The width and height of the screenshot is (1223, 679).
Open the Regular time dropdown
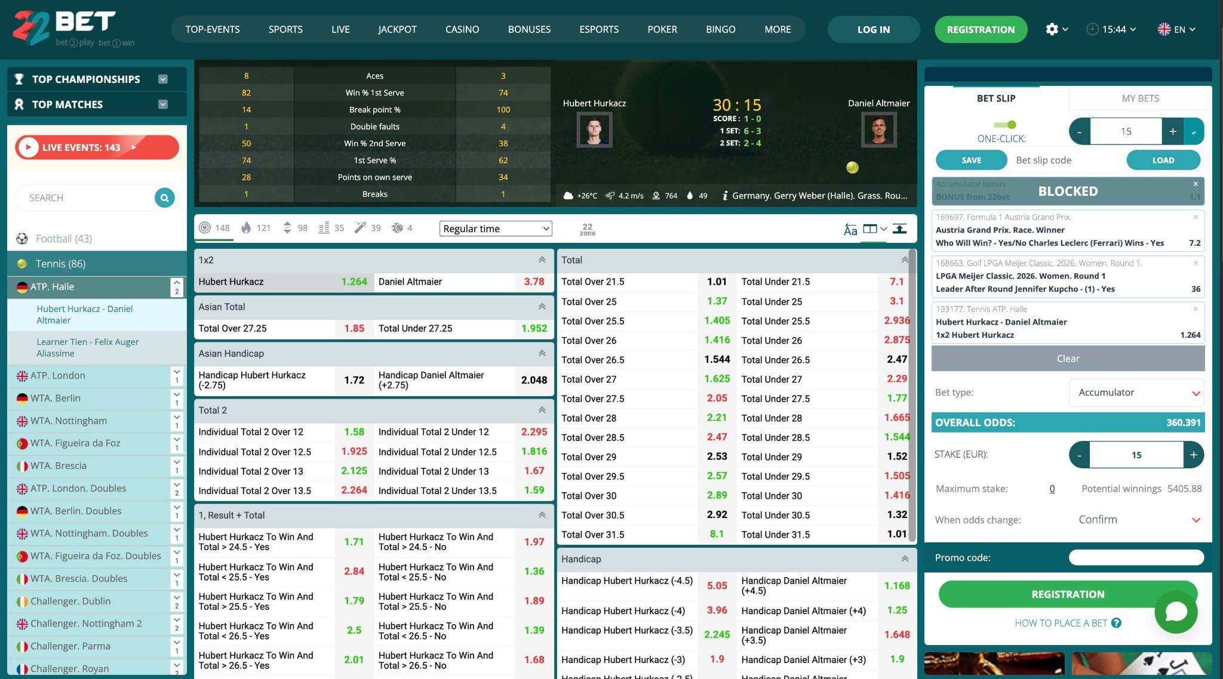(x=496, y=229)
